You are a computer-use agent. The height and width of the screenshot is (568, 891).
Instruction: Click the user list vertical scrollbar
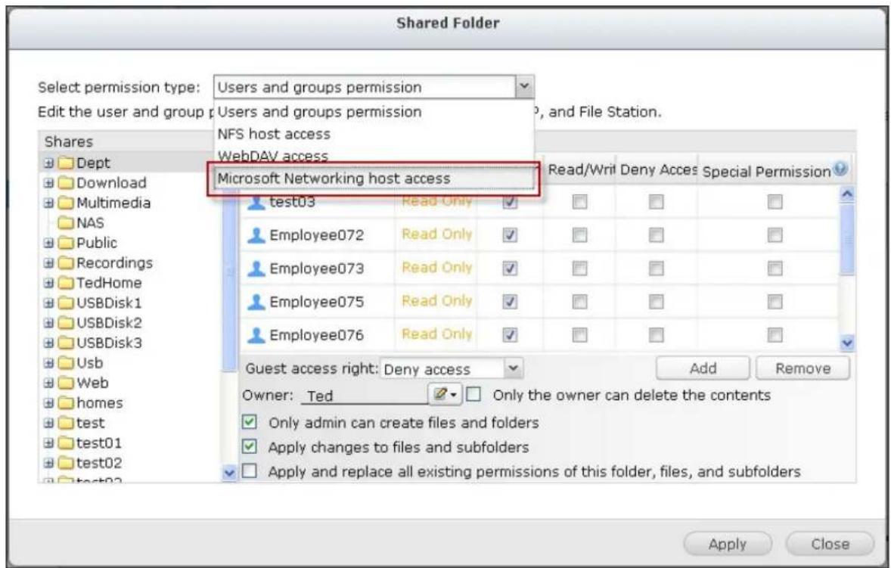846,268
